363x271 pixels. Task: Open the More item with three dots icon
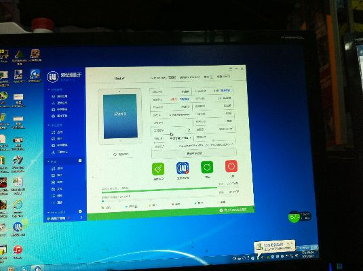57,203
